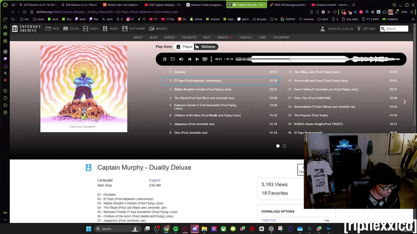Open File Explorer from the taskbar
417x234 pixels.
[204, 229]
